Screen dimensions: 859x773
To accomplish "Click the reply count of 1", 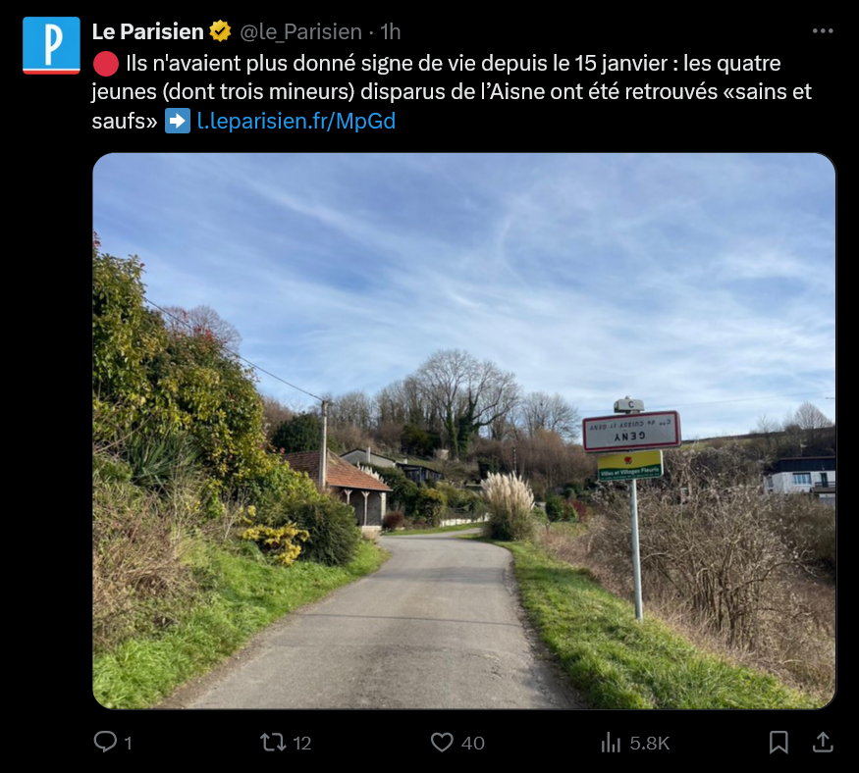I will (129, 744).
